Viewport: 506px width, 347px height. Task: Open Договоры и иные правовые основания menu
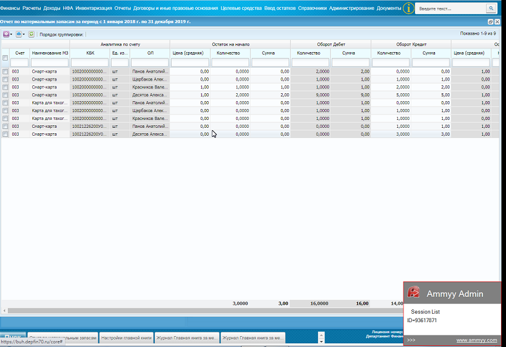pyautogui.click(x=175, y=8)
